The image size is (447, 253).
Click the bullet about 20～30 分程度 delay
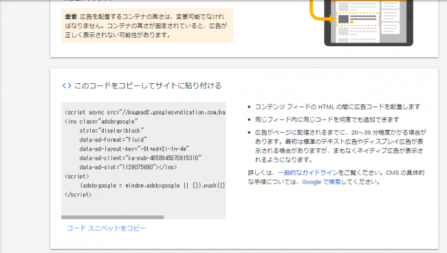click(x=340, y=146)
